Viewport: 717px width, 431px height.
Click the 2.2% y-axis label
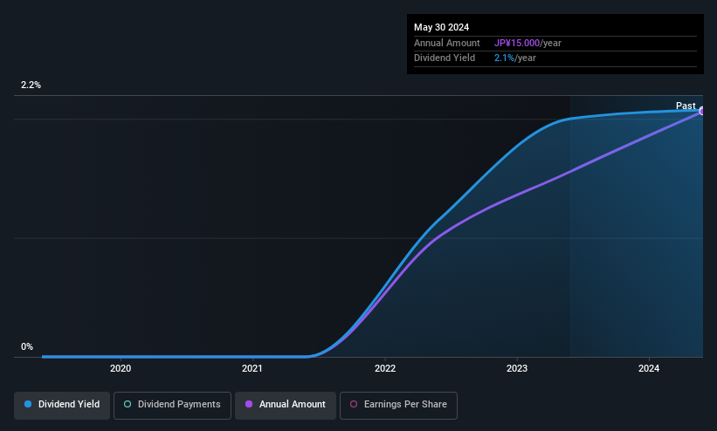click(31, 85)
